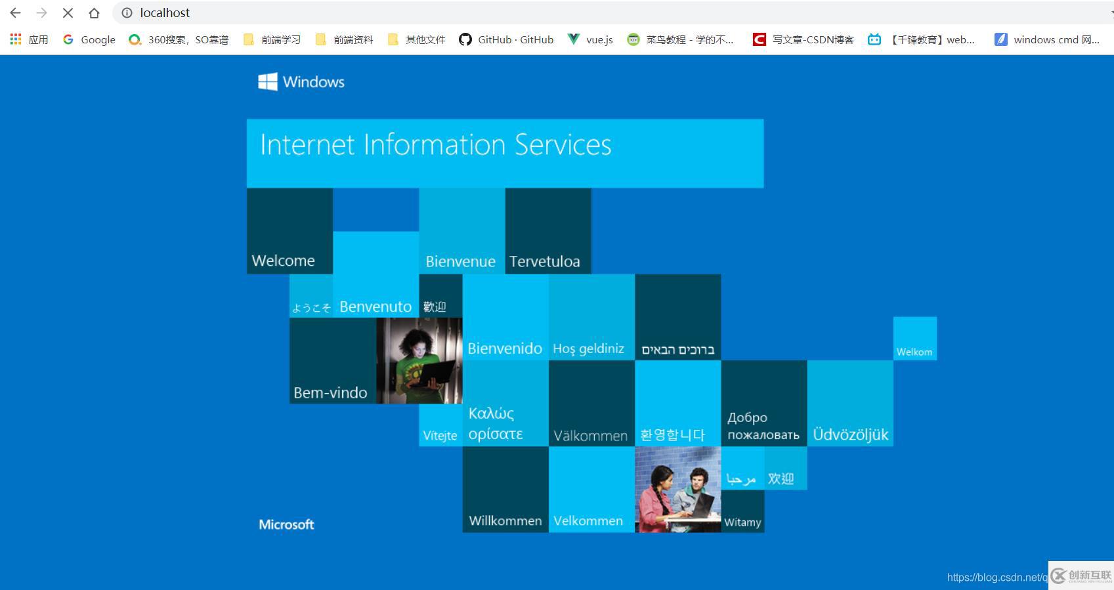Click the Καλώς ορίσατε tile

pyautogui.click(x=505, y=403)
